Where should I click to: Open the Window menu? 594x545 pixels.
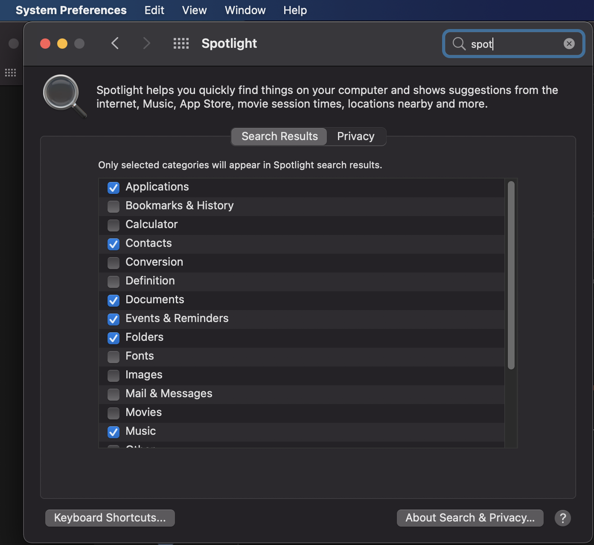[x=245, y=10]
